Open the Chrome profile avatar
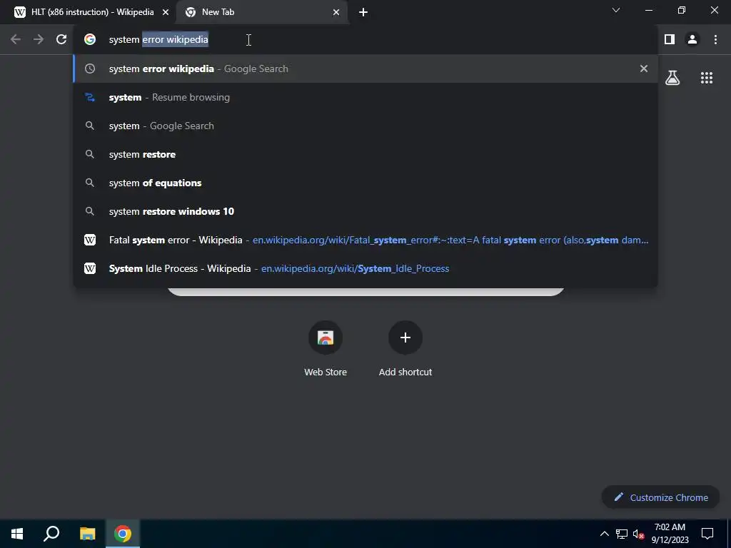The width and height of the screenshot is (731, 548). [x=692, y=40]
